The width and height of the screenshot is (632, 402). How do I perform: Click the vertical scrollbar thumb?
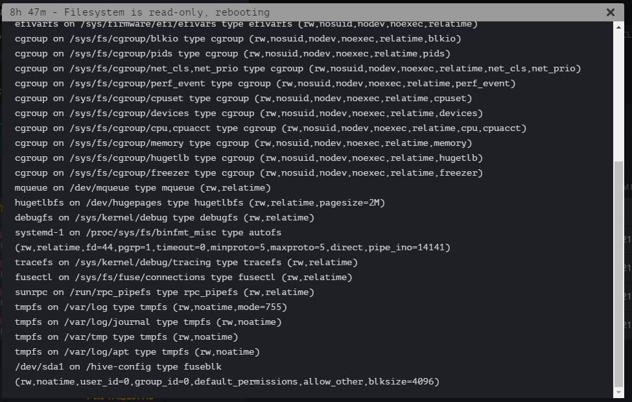618,272
